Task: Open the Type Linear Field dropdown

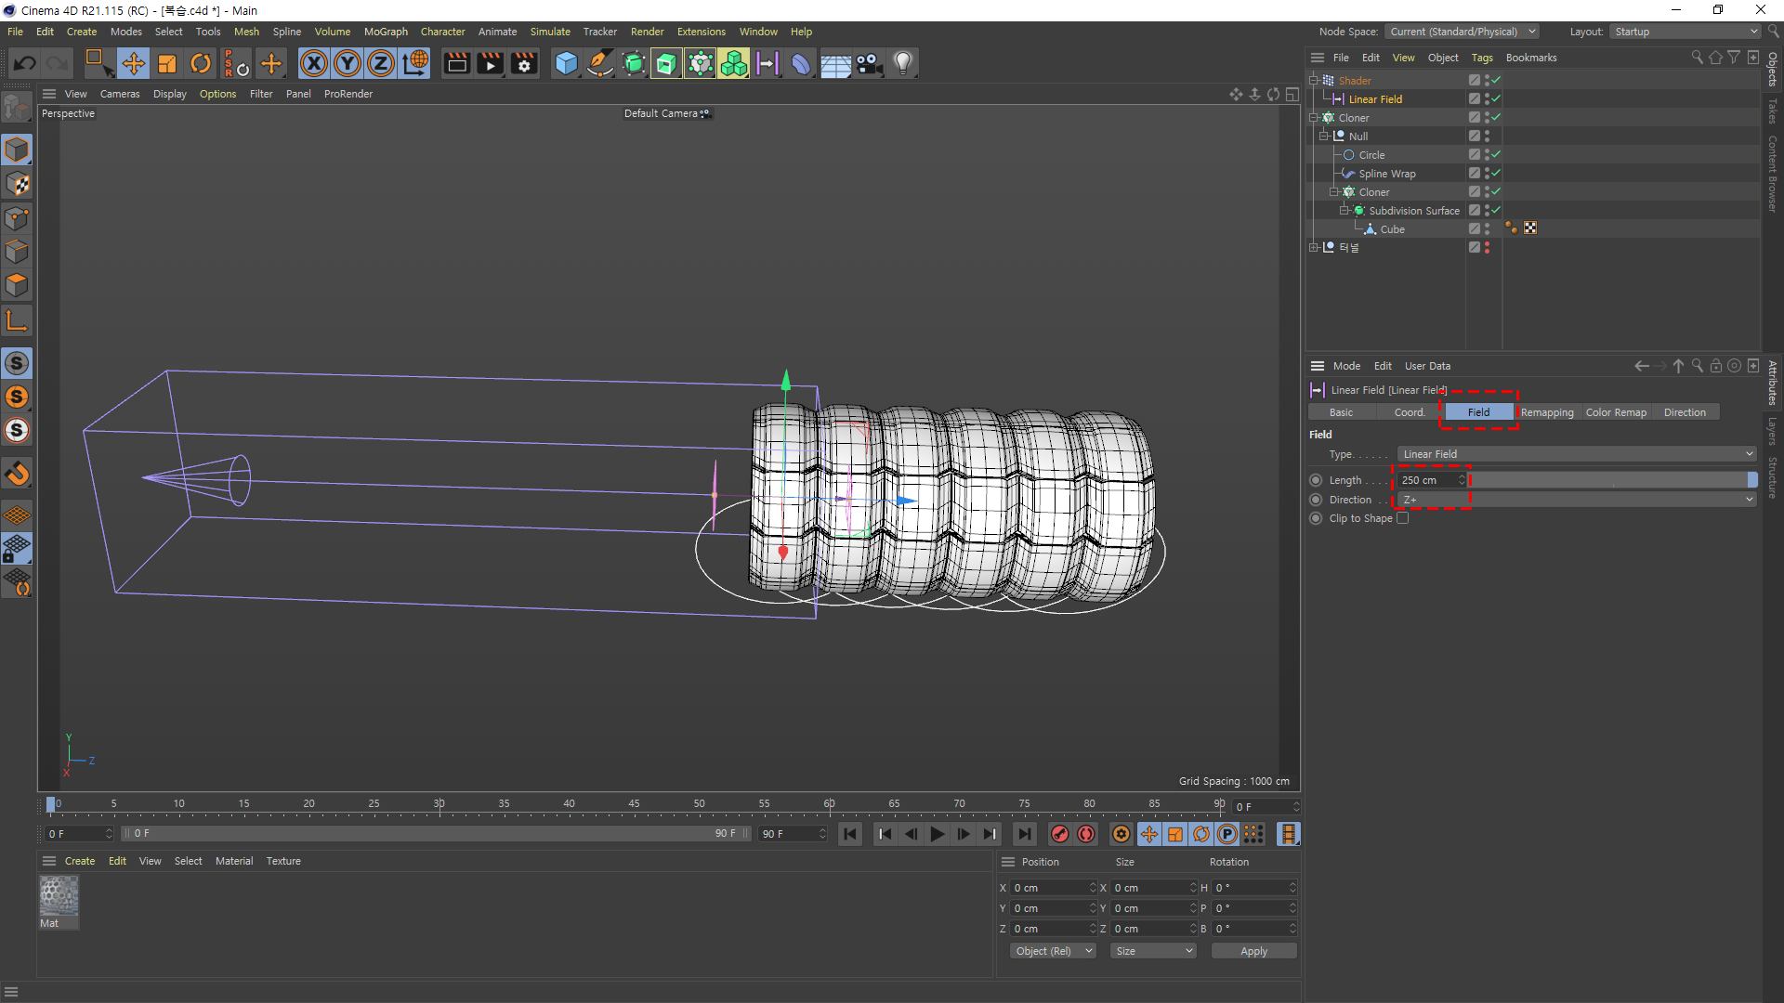Action: pyautogui.click(x=1577, y=454)
